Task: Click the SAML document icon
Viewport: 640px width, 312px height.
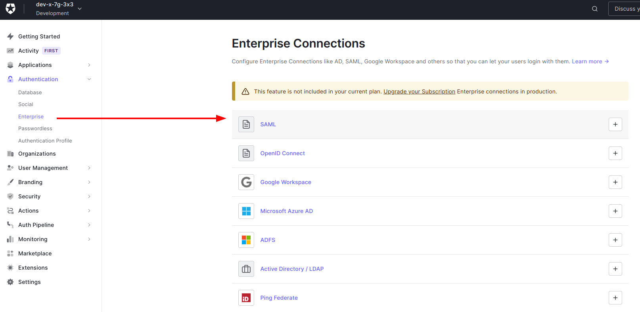Action: coord(246,124)
